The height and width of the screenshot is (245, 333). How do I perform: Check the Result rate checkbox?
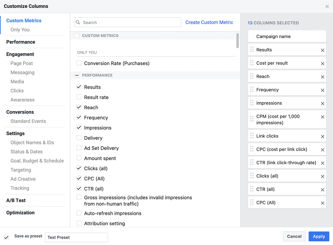point(79,97)
